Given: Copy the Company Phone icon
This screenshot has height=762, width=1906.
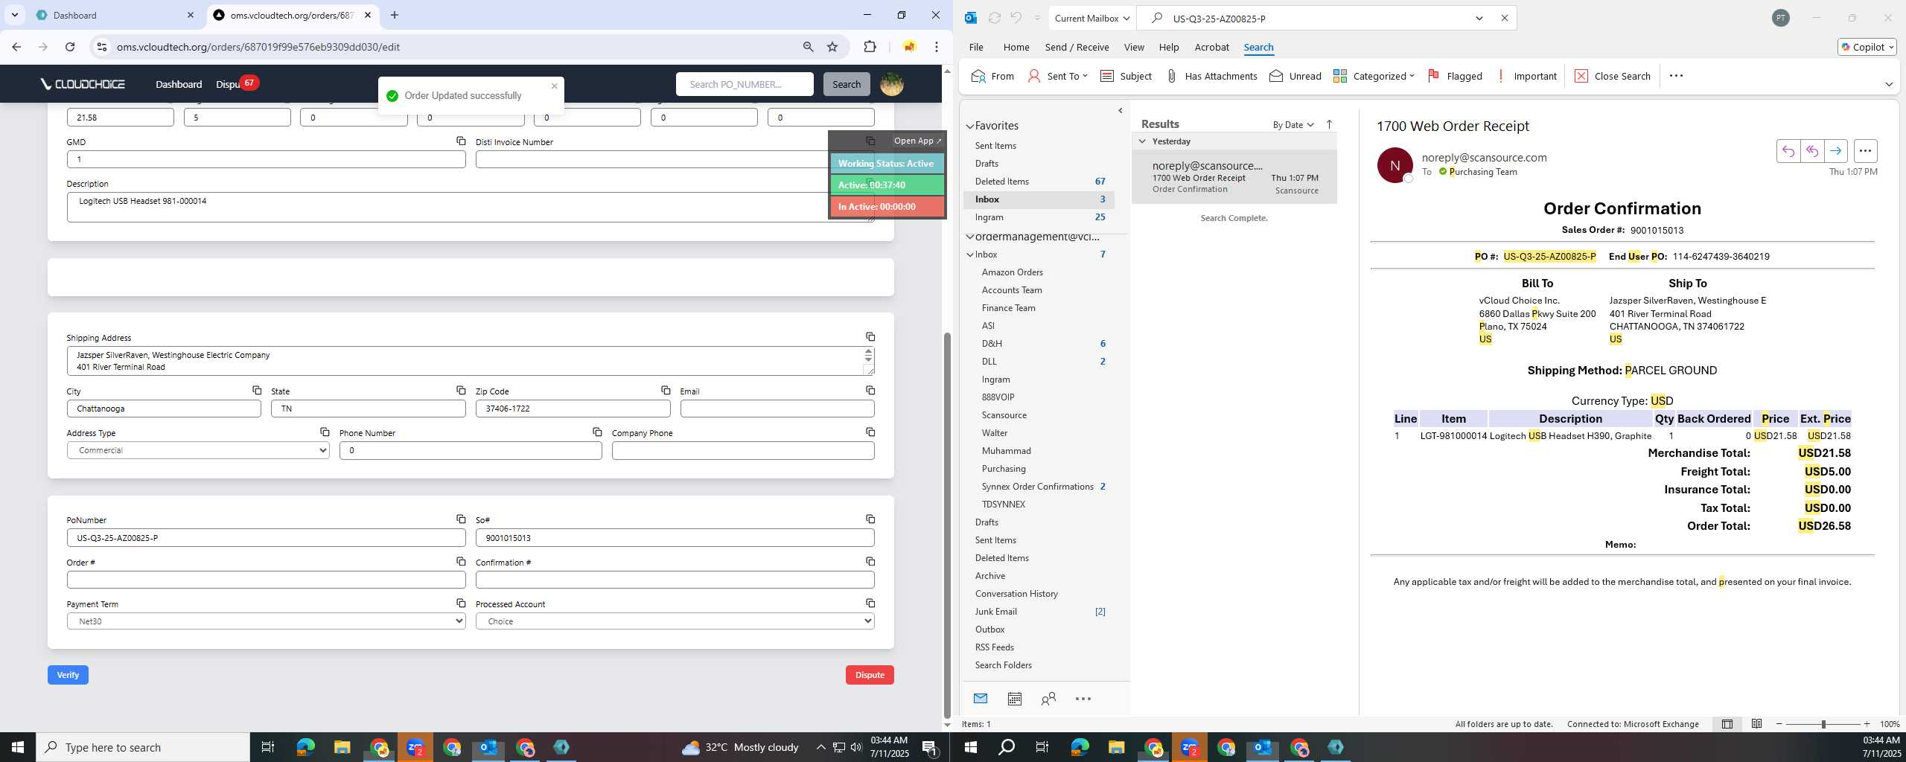Looking at the screenshot, I should coord(870,432).
